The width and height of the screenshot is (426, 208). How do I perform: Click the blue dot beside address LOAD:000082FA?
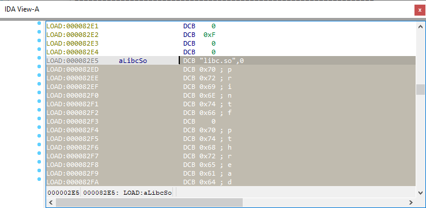tap(39, 179)
